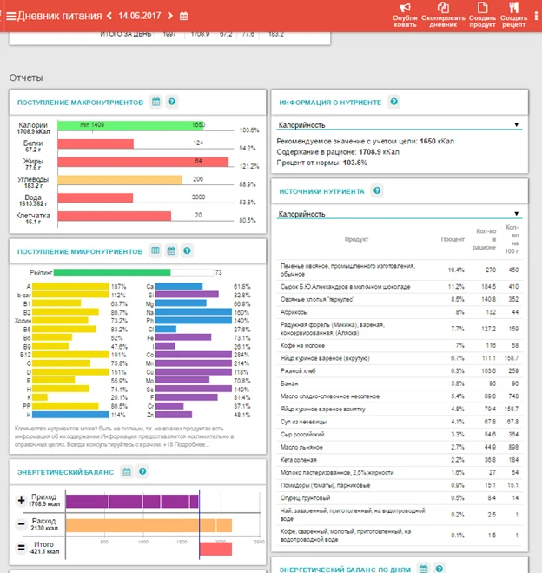Go to next day with right arrow

tap(169, 16)
